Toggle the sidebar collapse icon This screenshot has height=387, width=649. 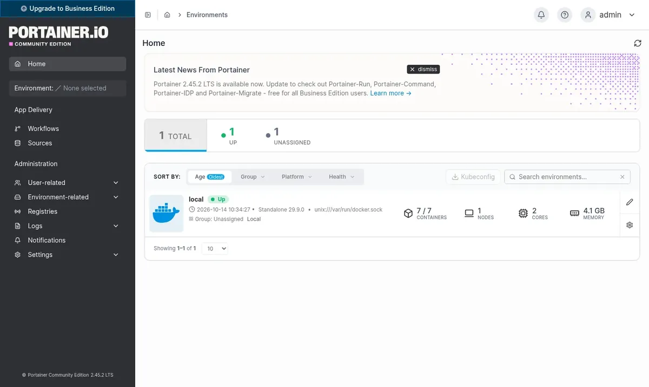(148, 15)
